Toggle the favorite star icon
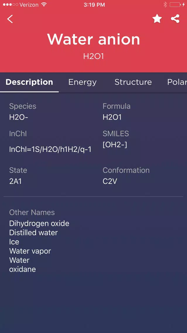The image size is (187, 333). pyautogui.click(x=157, y=19)
